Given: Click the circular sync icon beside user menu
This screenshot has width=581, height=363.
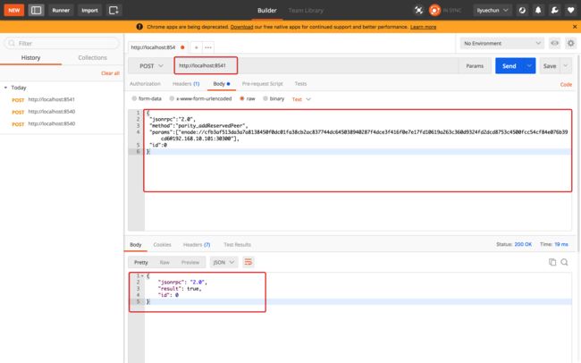Looking at the screenshot, I should (522, 10).
